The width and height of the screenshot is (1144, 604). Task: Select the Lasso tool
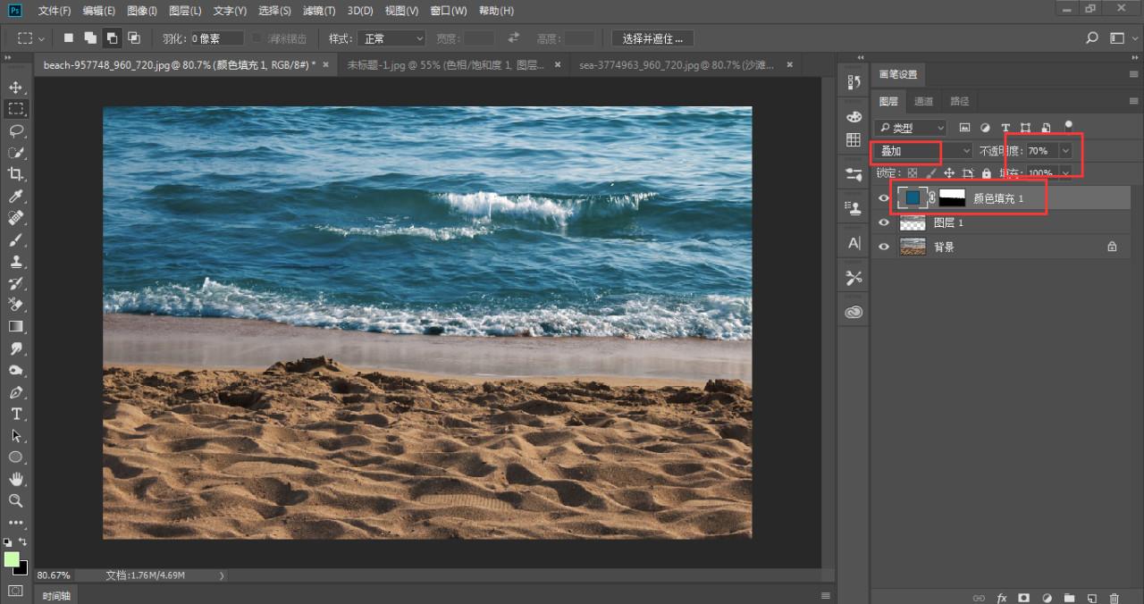pos(16,130)
